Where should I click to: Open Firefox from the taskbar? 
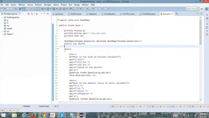point(33,115)
